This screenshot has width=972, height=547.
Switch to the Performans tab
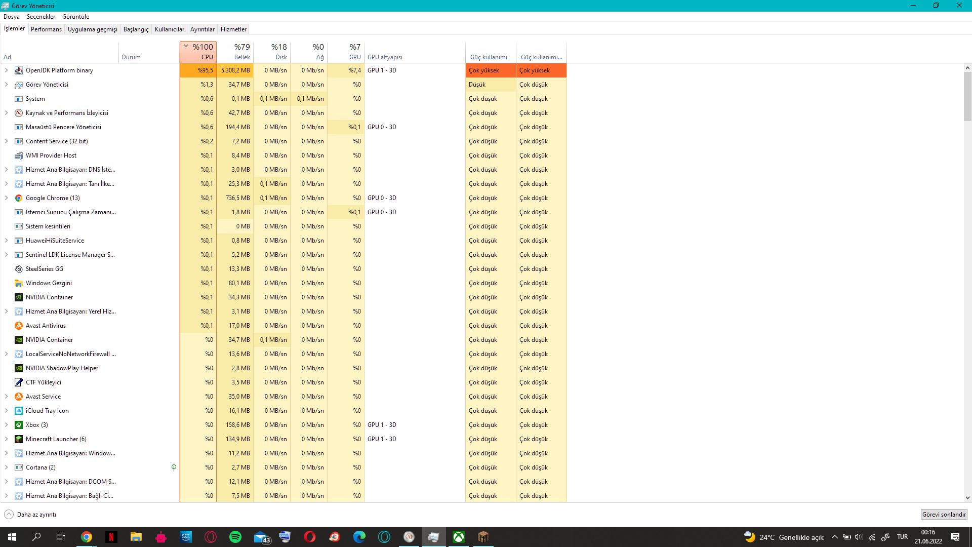[46, 29]
